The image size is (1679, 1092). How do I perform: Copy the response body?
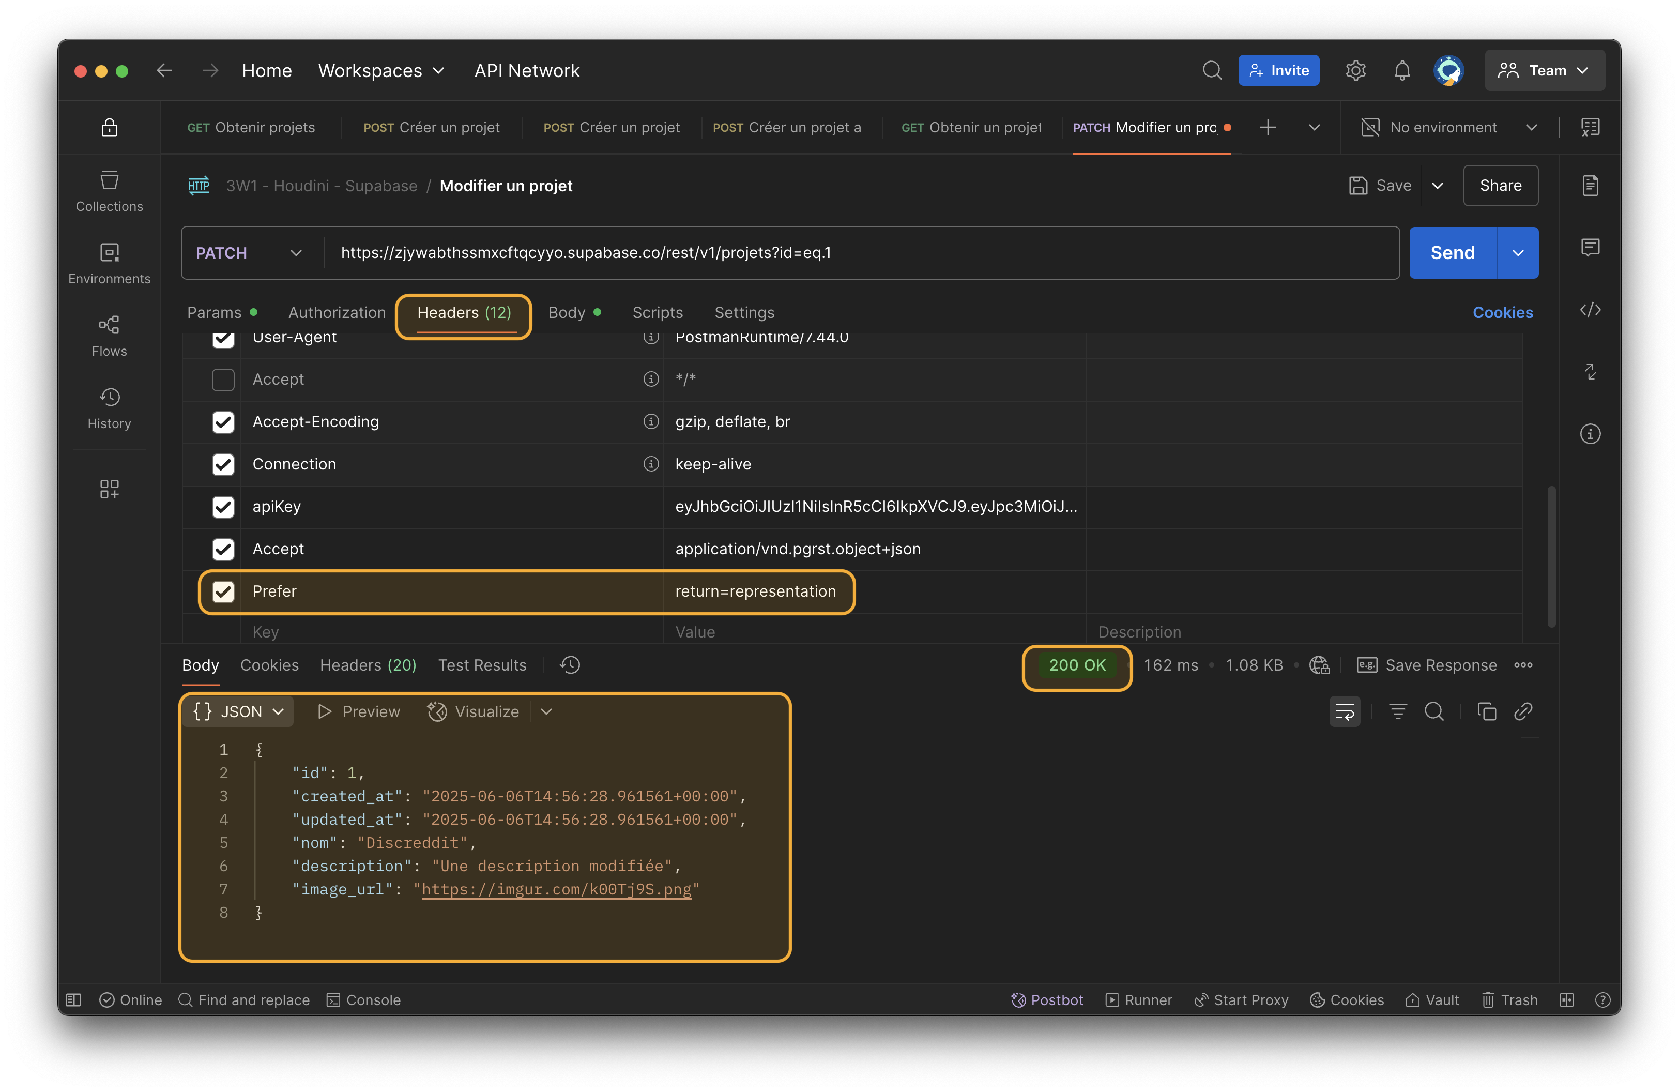point(1486,712)
